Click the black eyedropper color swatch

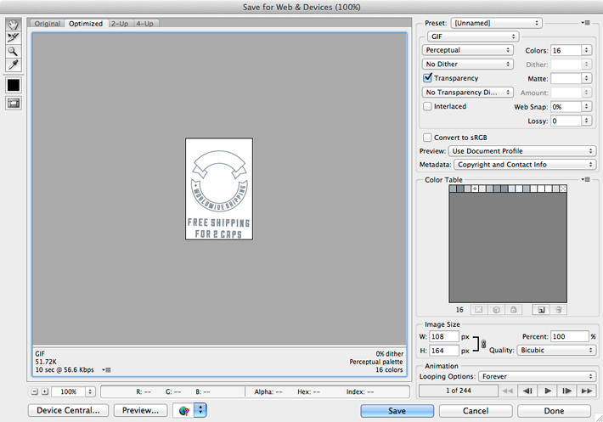(13, 85)
